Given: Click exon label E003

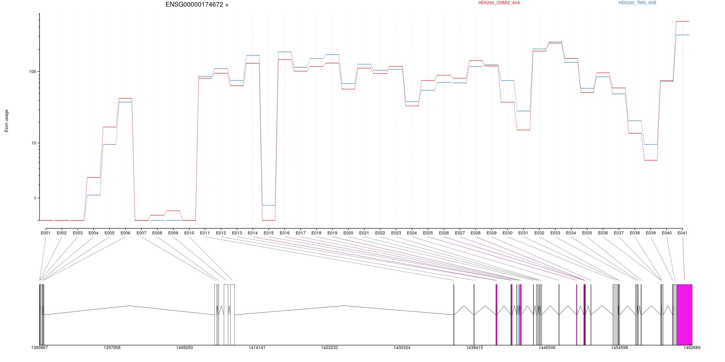Looking at the screenshot, I should click(x=78, y=233).
